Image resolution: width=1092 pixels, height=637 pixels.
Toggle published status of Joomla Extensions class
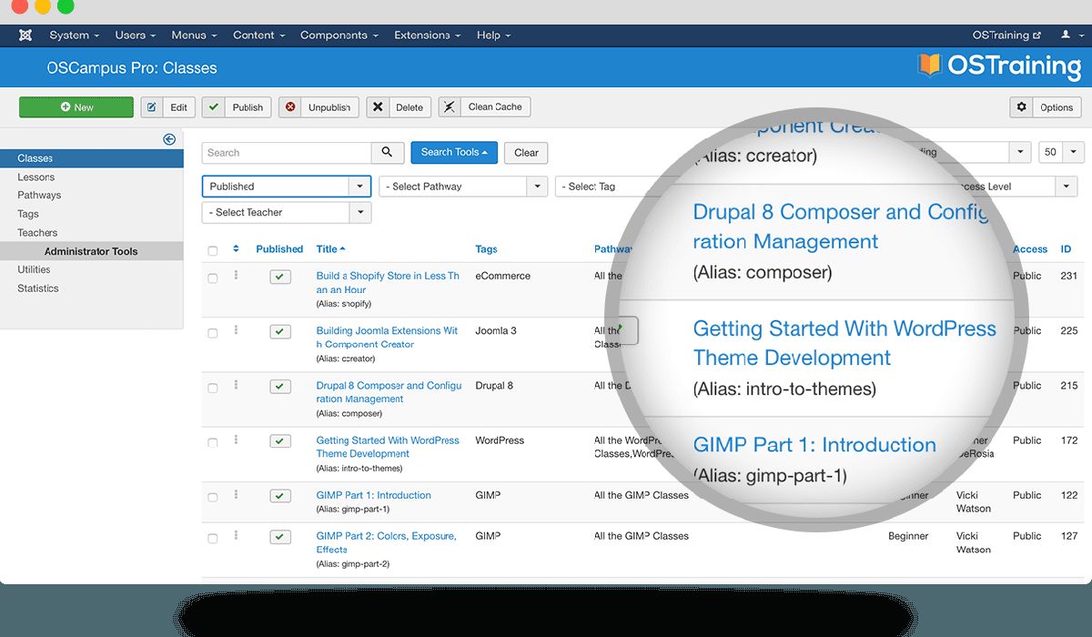(x=280, y=332)
